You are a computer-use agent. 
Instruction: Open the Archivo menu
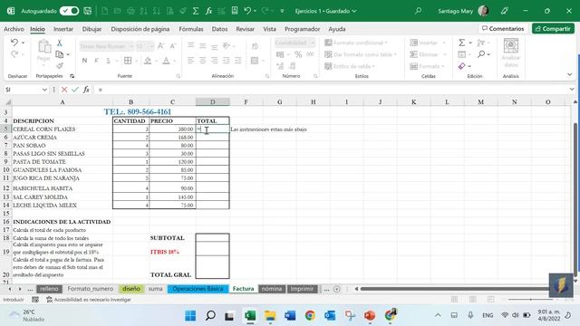(14, 29)
